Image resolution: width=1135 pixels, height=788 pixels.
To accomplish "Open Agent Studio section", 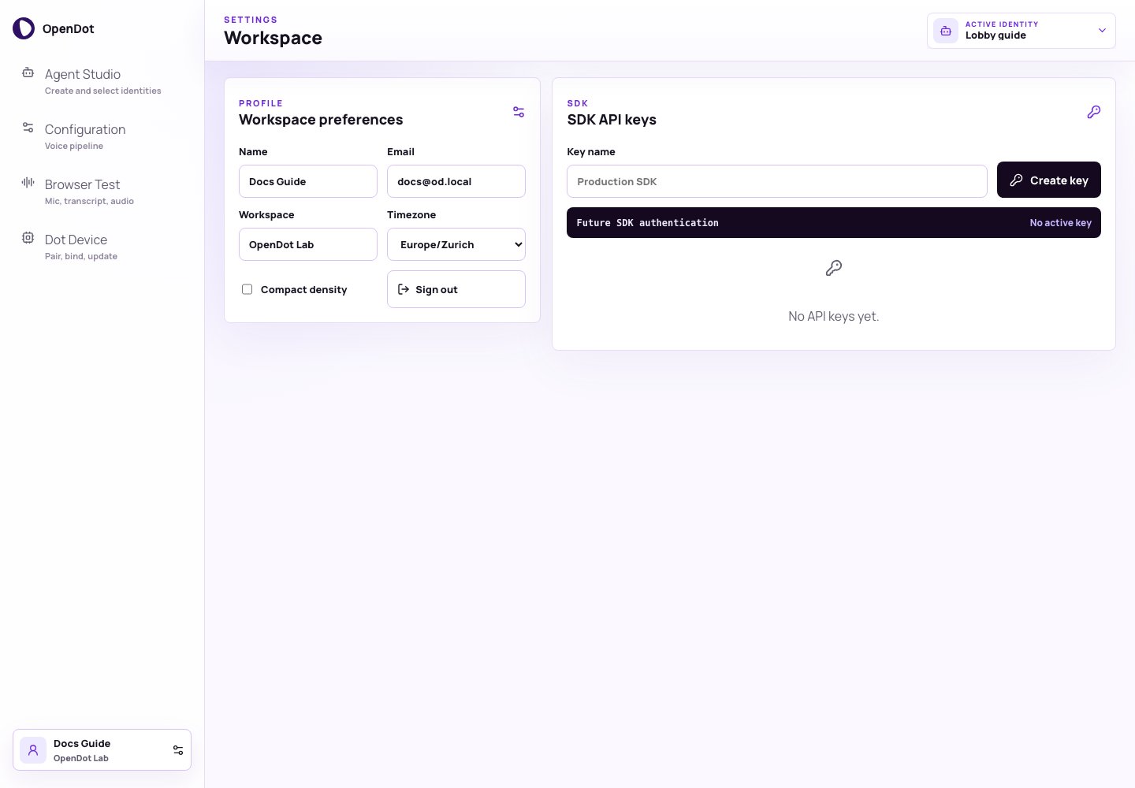I will (x=102, y=81).
